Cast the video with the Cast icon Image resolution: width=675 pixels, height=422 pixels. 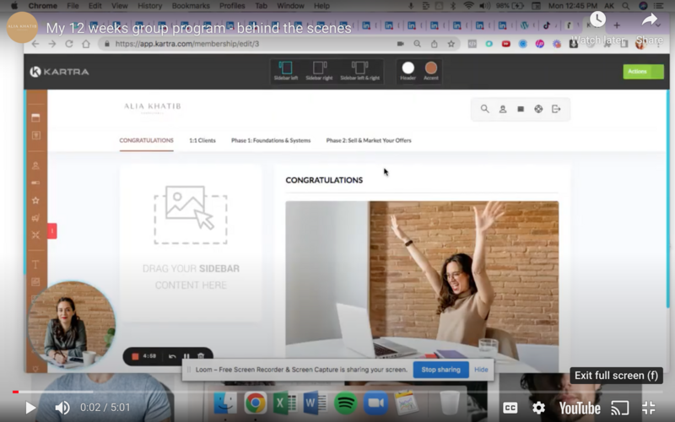pyautogui.click(x=620, y=408)
